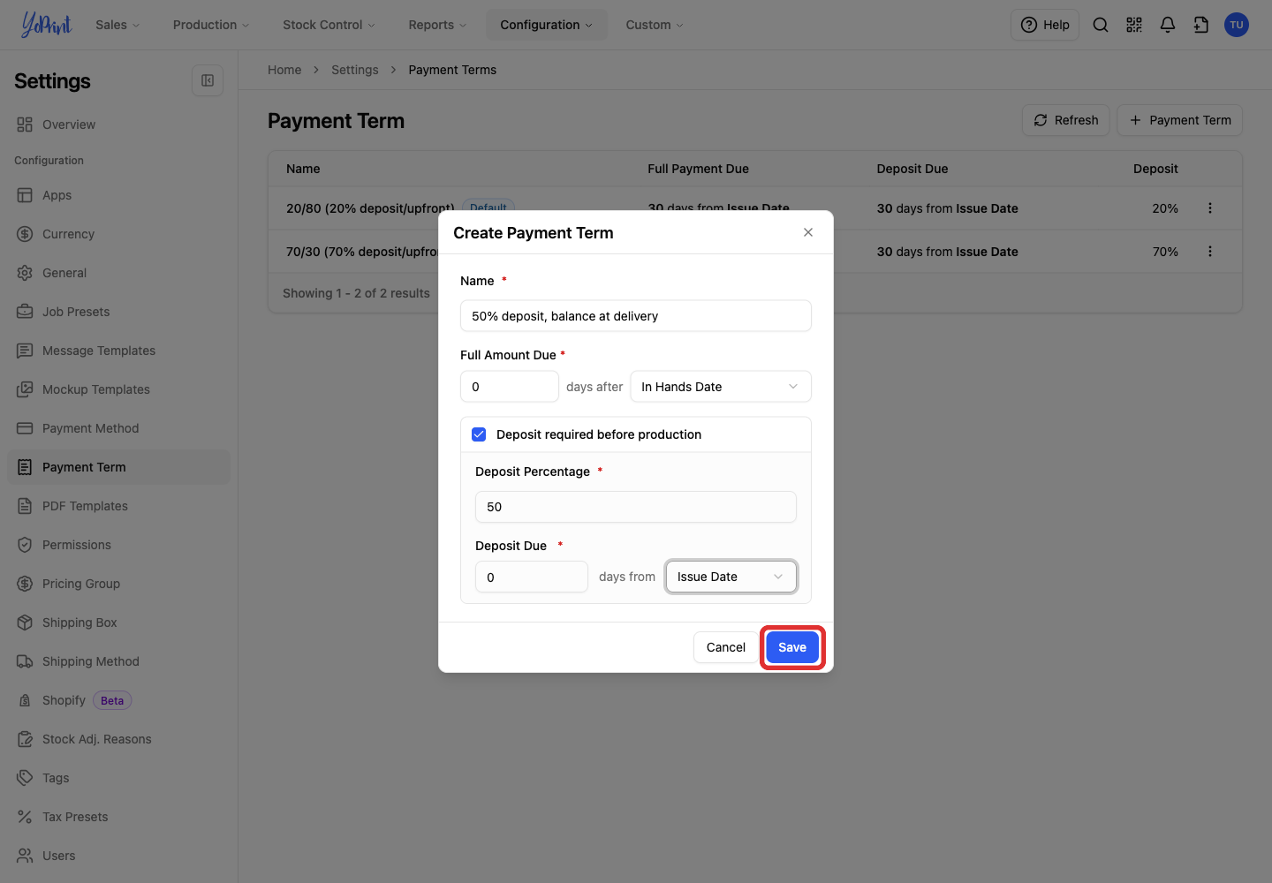
Task: Expand the Production menu
Action: pyautogui.click(x=211, y=25)
